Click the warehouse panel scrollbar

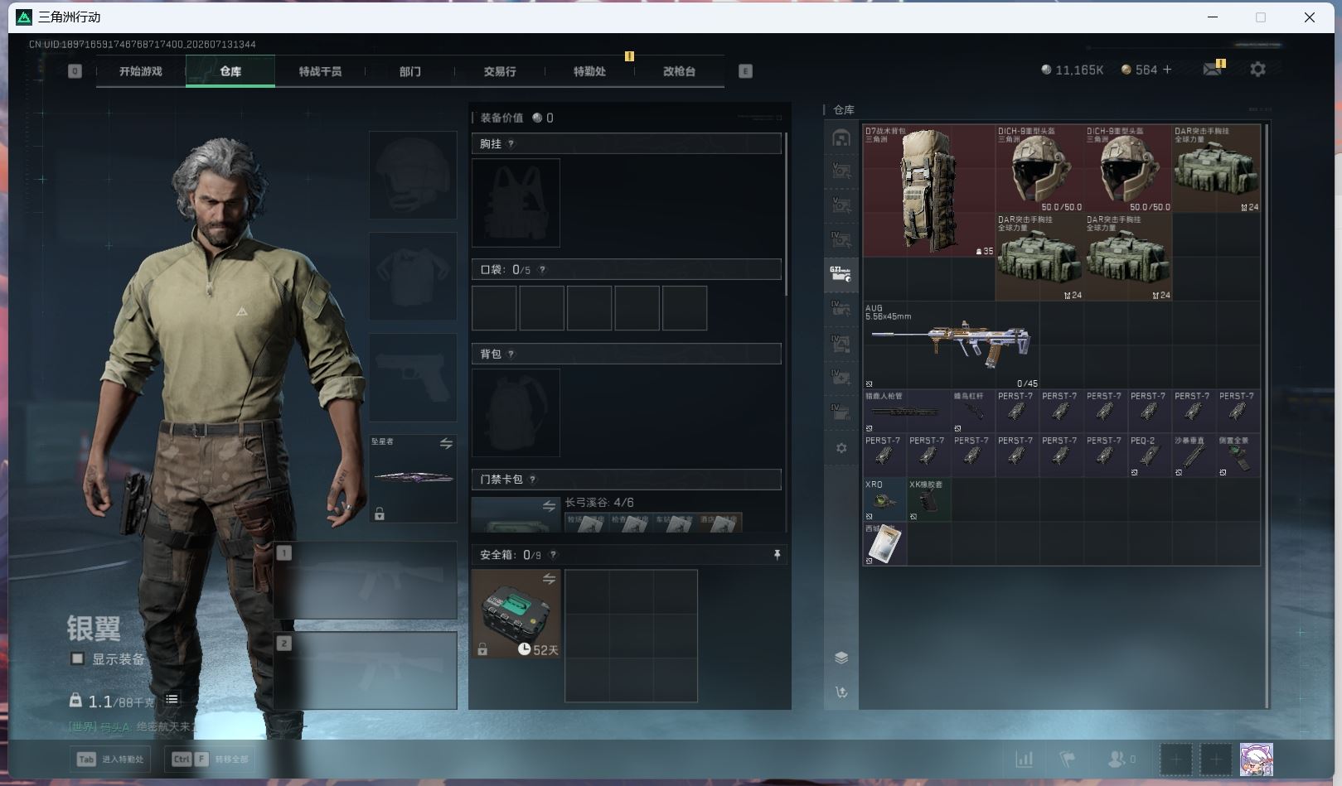point(1266,417)
